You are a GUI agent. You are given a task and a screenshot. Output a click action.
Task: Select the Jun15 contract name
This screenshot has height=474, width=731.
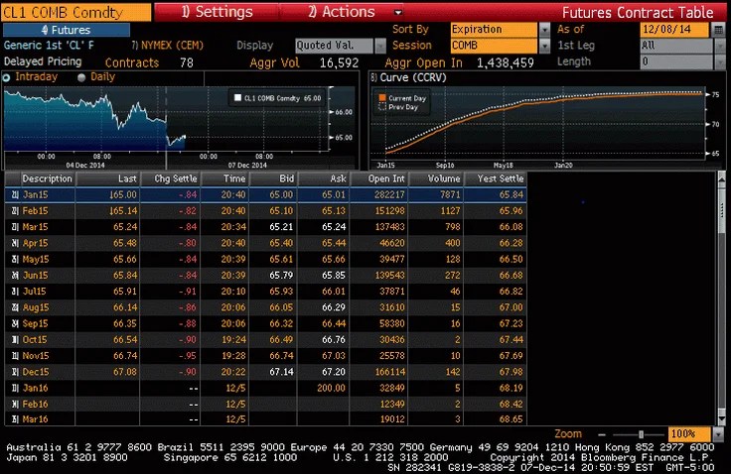coord(36,276)
